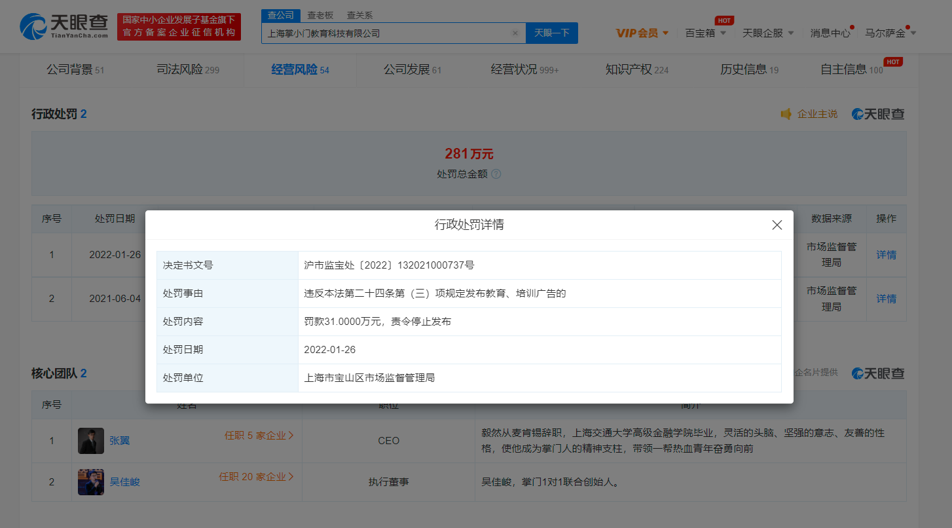The height and width of the screenshot is (528, 952).
Task: Switch to the 查老板 search tab
Action: (320, 15)
